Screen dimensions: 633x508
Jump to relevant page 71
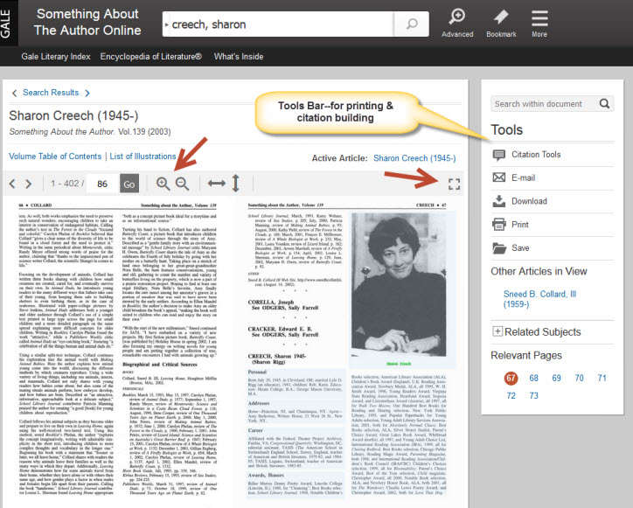pos(602,378)
